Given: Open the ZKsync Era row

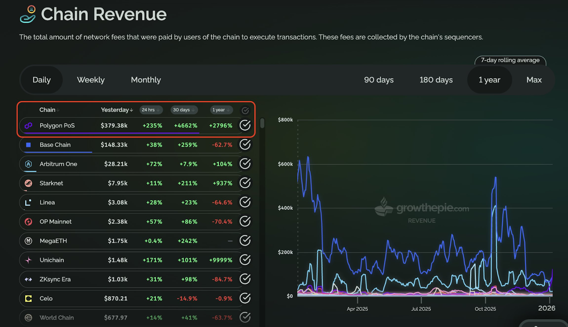Looking at the screenshot, I should [55, 280].
